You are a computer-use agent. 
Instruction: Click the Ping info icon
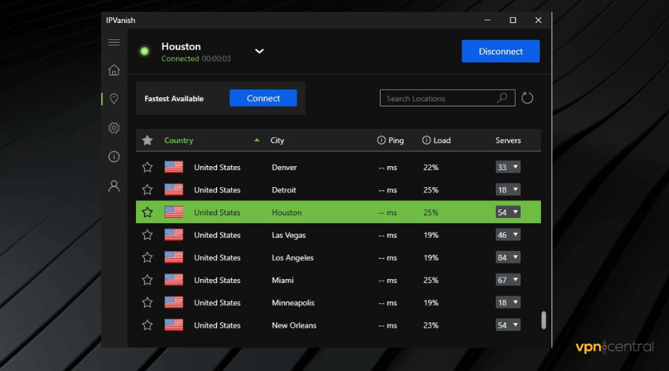tap(381, 140)
